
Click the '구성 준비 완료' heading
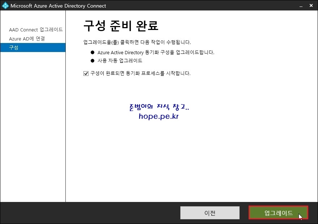(121, 26)
